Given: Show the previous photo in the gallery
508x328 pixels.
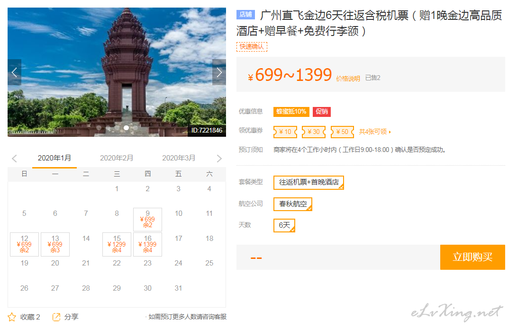Looking at the screenshot, I should [x=15, y=72].
